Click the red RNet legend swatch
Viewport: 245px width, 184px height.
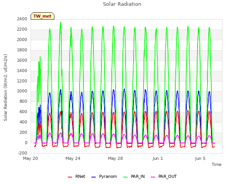click(x=70, y=177)
